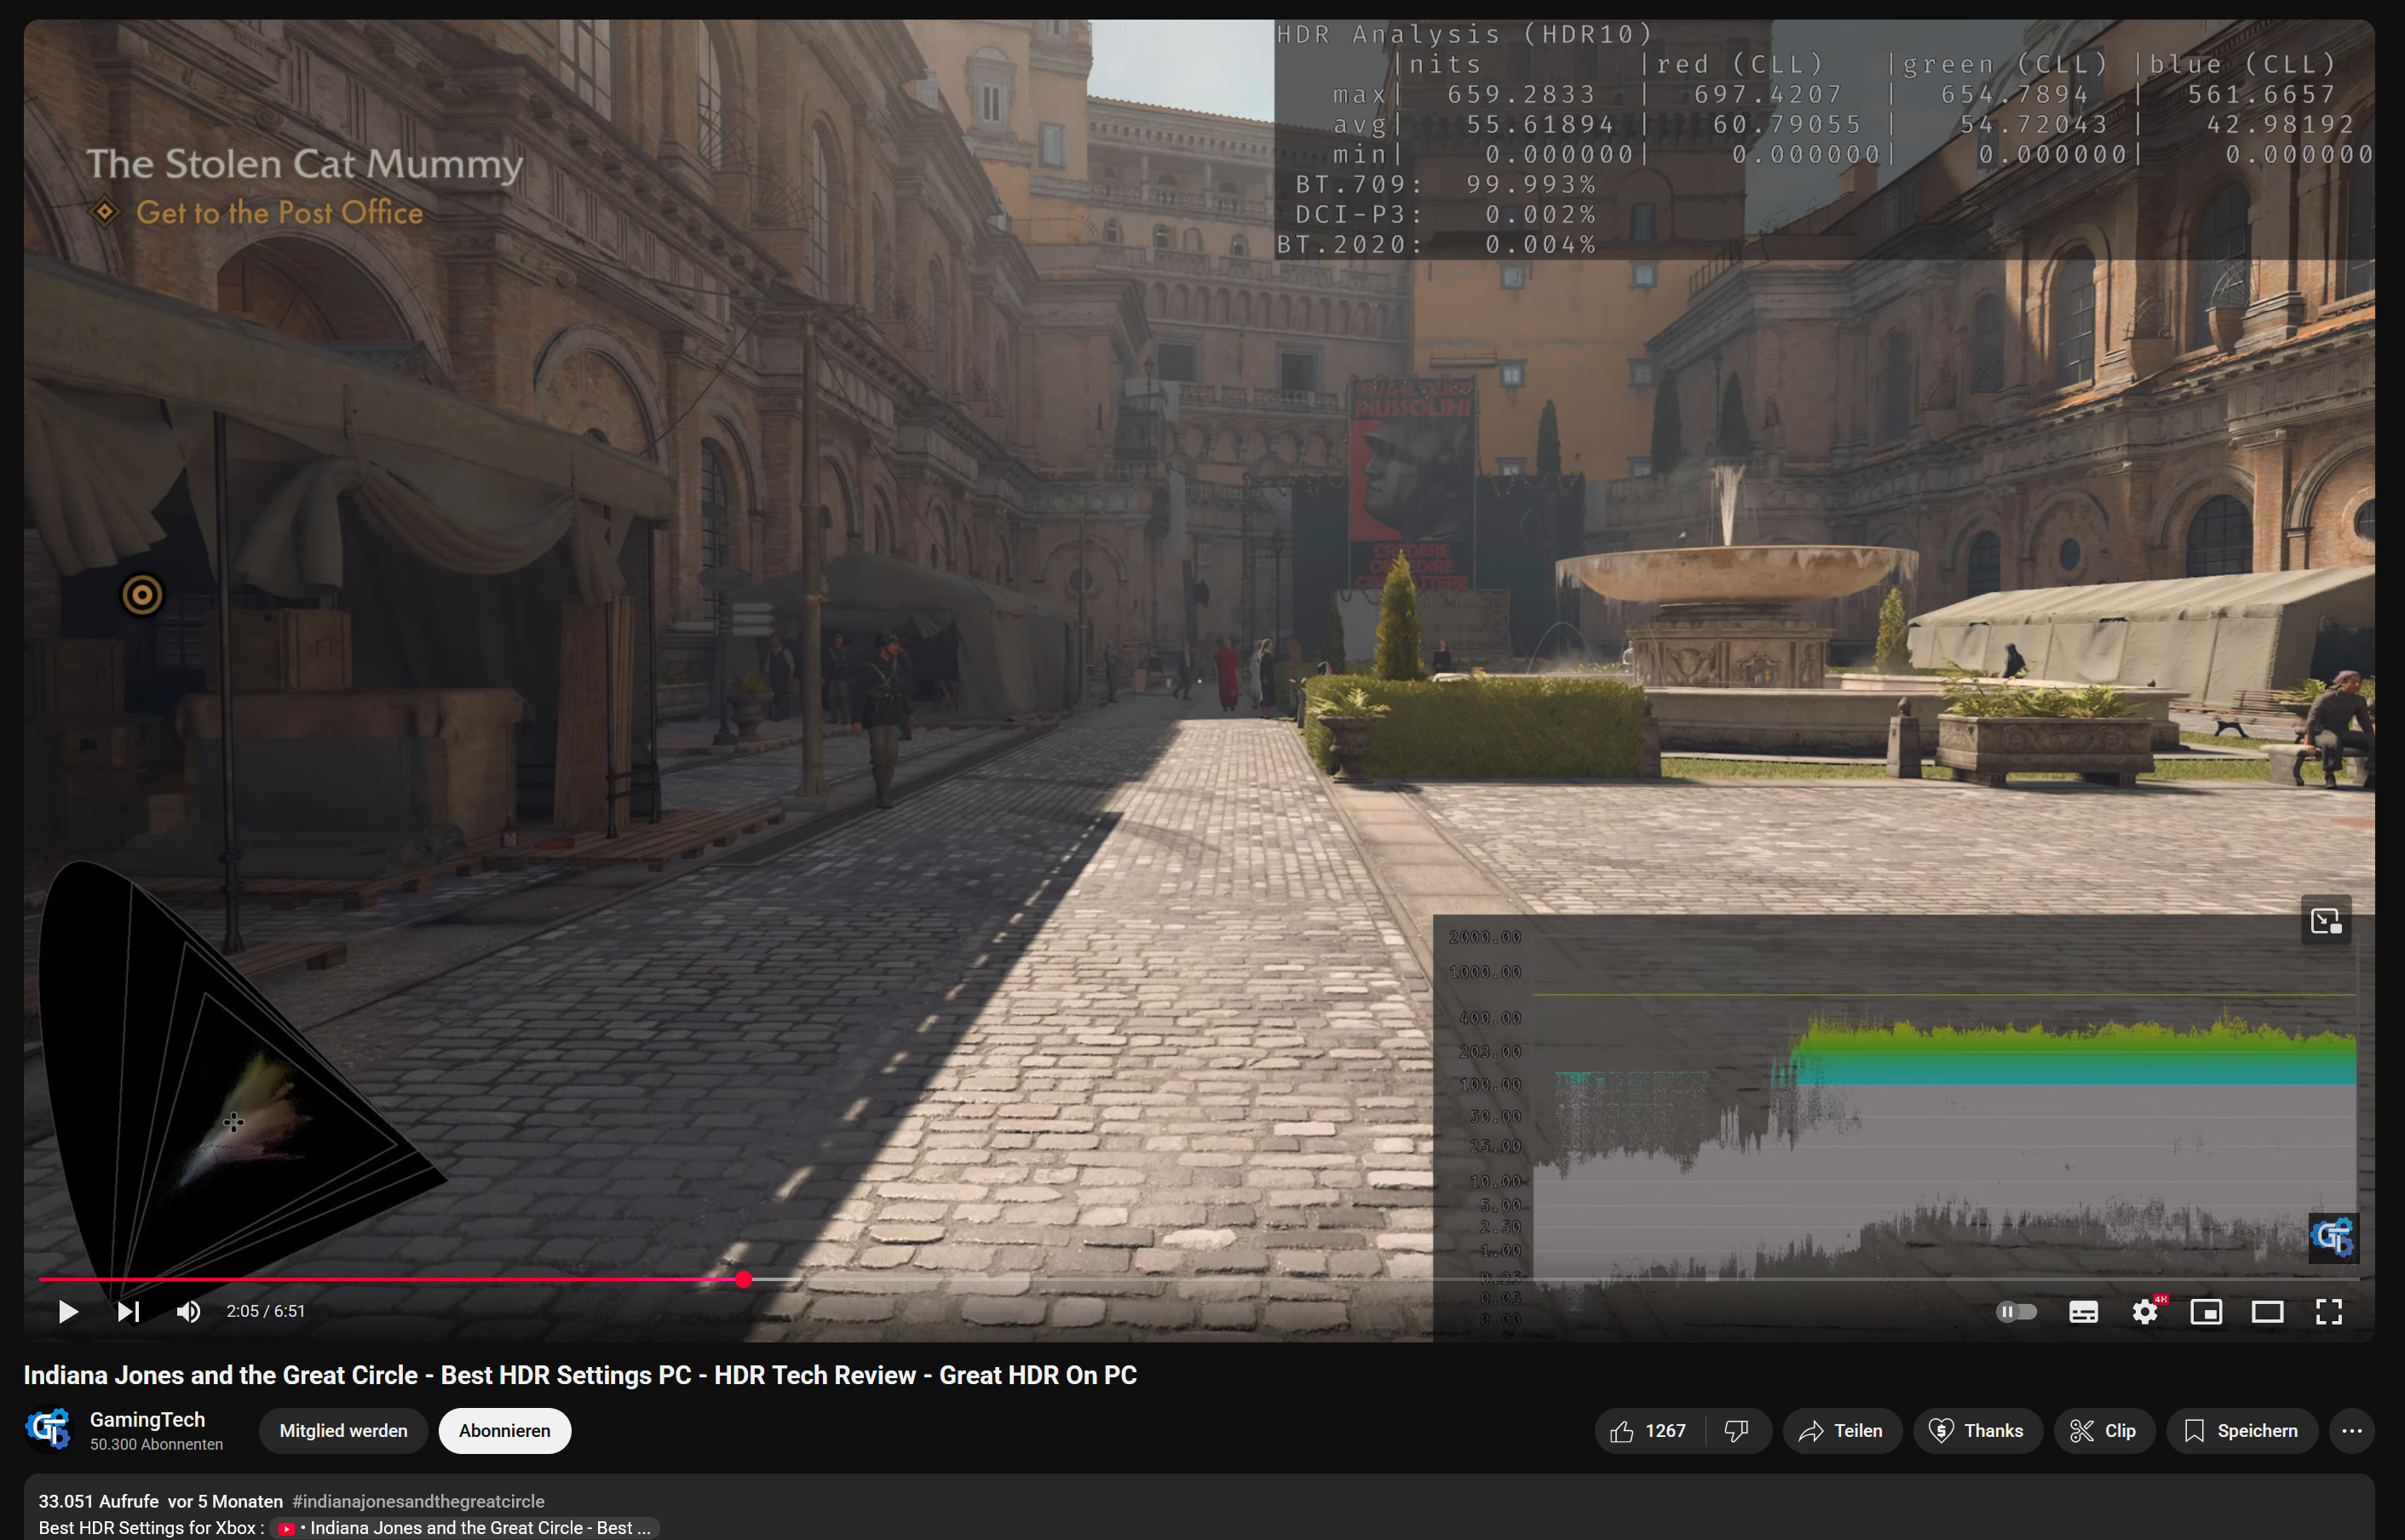Give the video a thumbs down
Viewport: 2405px width, 1540px height.
pos(1735,1430)
